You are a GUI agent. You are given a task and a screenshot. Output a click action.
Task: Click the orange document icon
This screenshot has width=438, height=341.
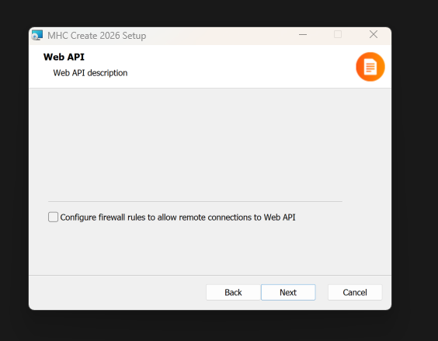point(370,67)
